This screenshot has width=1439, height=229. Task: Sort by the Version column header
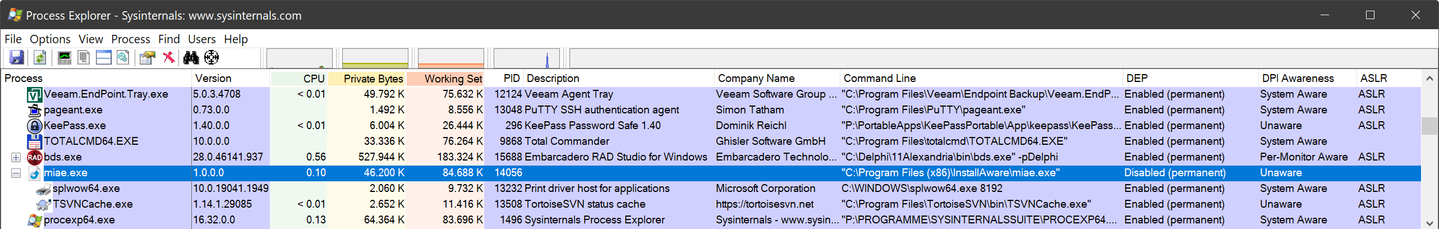tap(231, 79)
